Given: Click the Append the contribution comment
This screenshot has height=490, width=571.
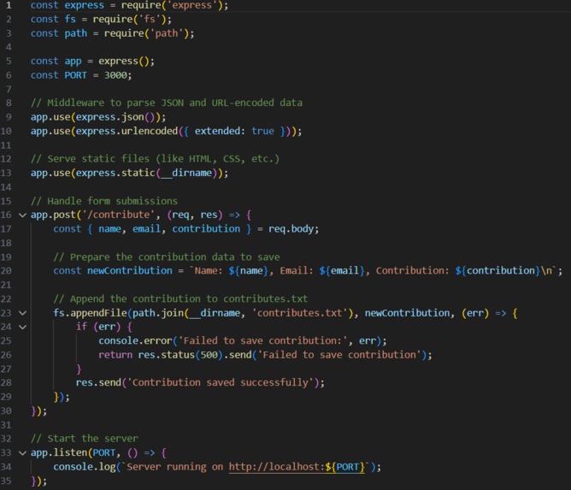Looking at the screenshot, I should [x=180, y=298].
